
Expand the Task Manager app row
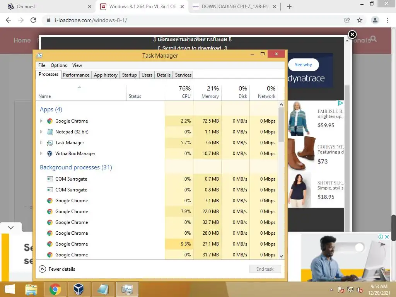tap(41, 143)
